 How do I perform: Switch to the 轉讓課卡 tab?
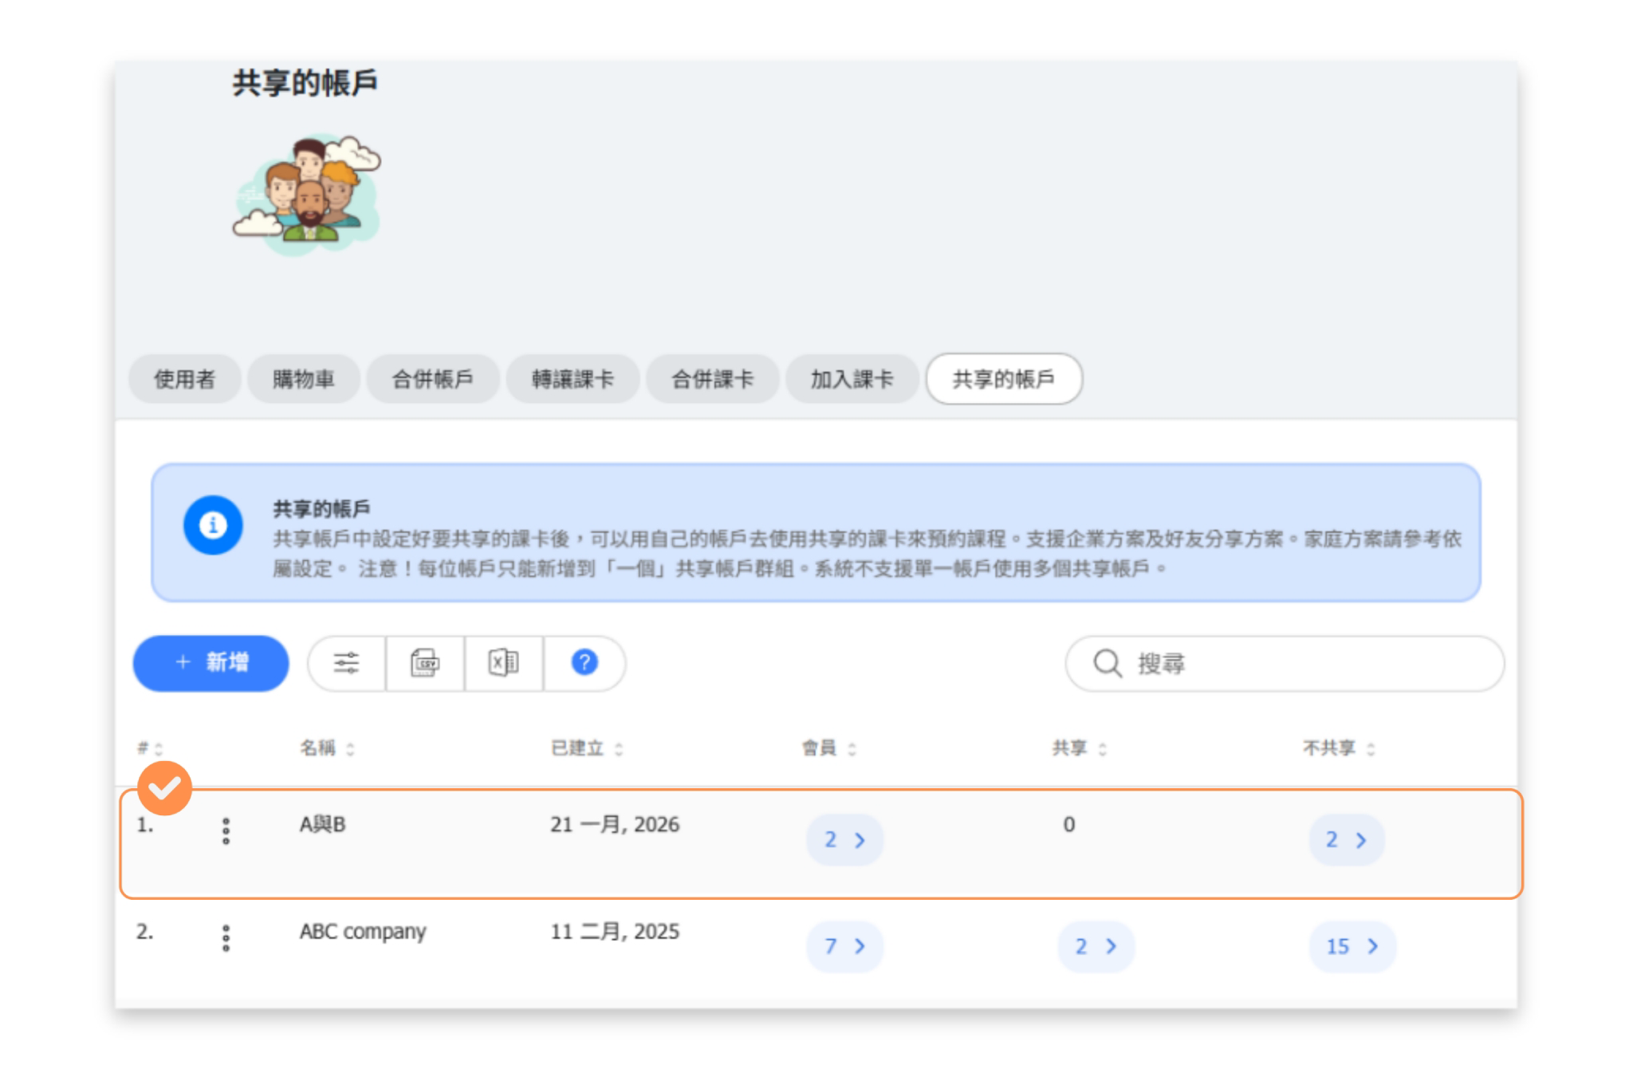pos(572,379)
